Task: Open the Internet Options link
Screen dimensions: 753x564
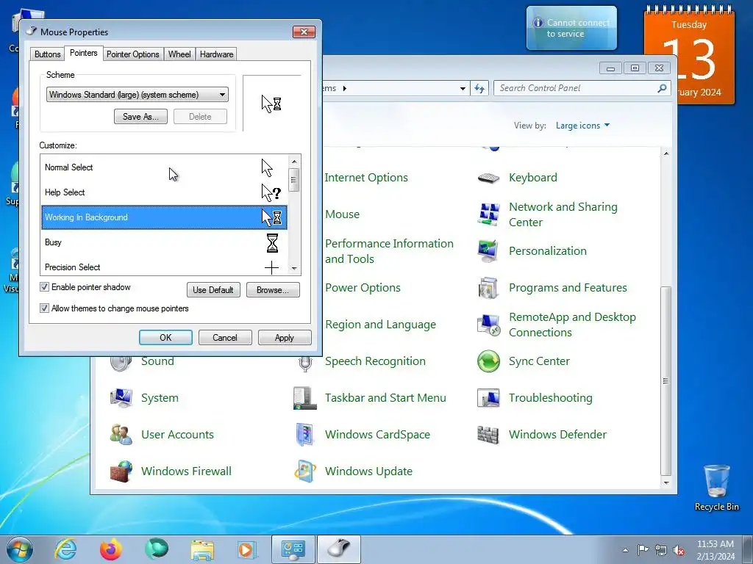Action: 366,178
